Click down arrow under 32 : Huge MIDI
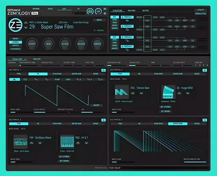Image resolution: width=217 pixels, height=176 pixels. click(188, 93)
